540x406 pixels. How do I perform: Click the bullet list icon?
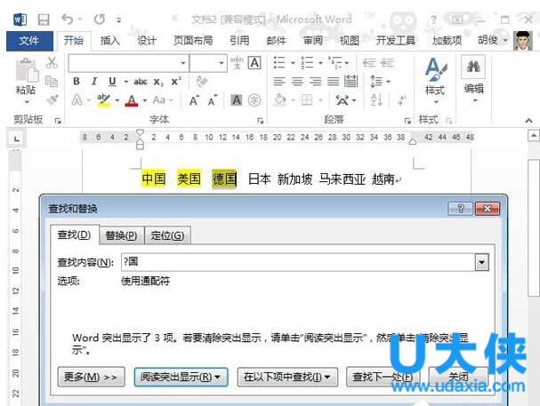click(279, 62)
